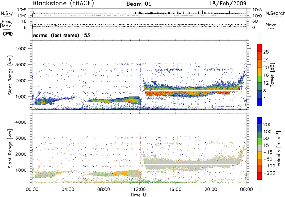The image size is (285, 197).
Task: Click the "12:00" time tick label
Action: coord(139,190)
